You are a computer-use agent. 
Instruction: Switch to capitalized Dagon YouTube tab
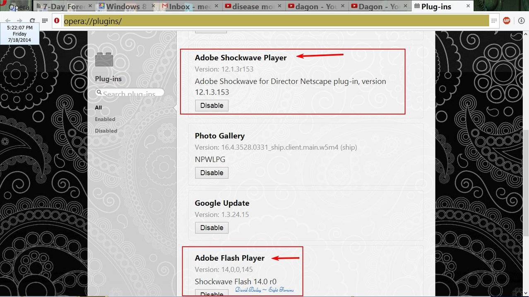(379, 7)
